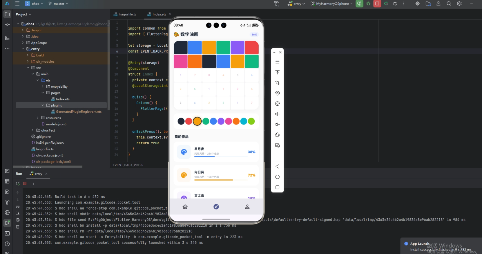Screen dimensions: 482x254
Task: Collapse the entry module folder
Action: (x=23, y=49)
